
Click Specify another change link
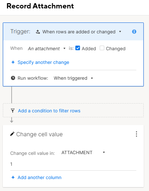[43, 62]
